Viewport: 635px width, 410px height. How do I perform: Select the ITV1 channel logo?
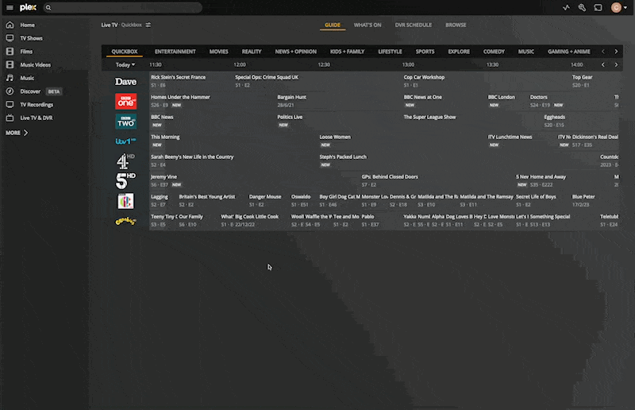point(125,141)
